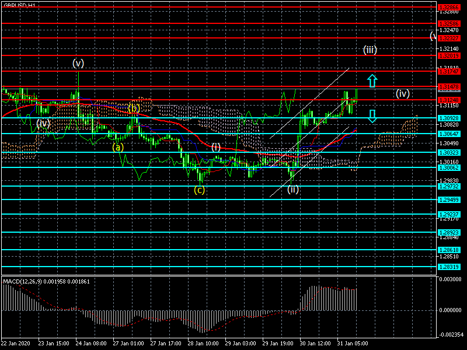The width and height of the screenshot is (467, 350).
Task: Select the yellow (a) wave label
Action: 118,148
